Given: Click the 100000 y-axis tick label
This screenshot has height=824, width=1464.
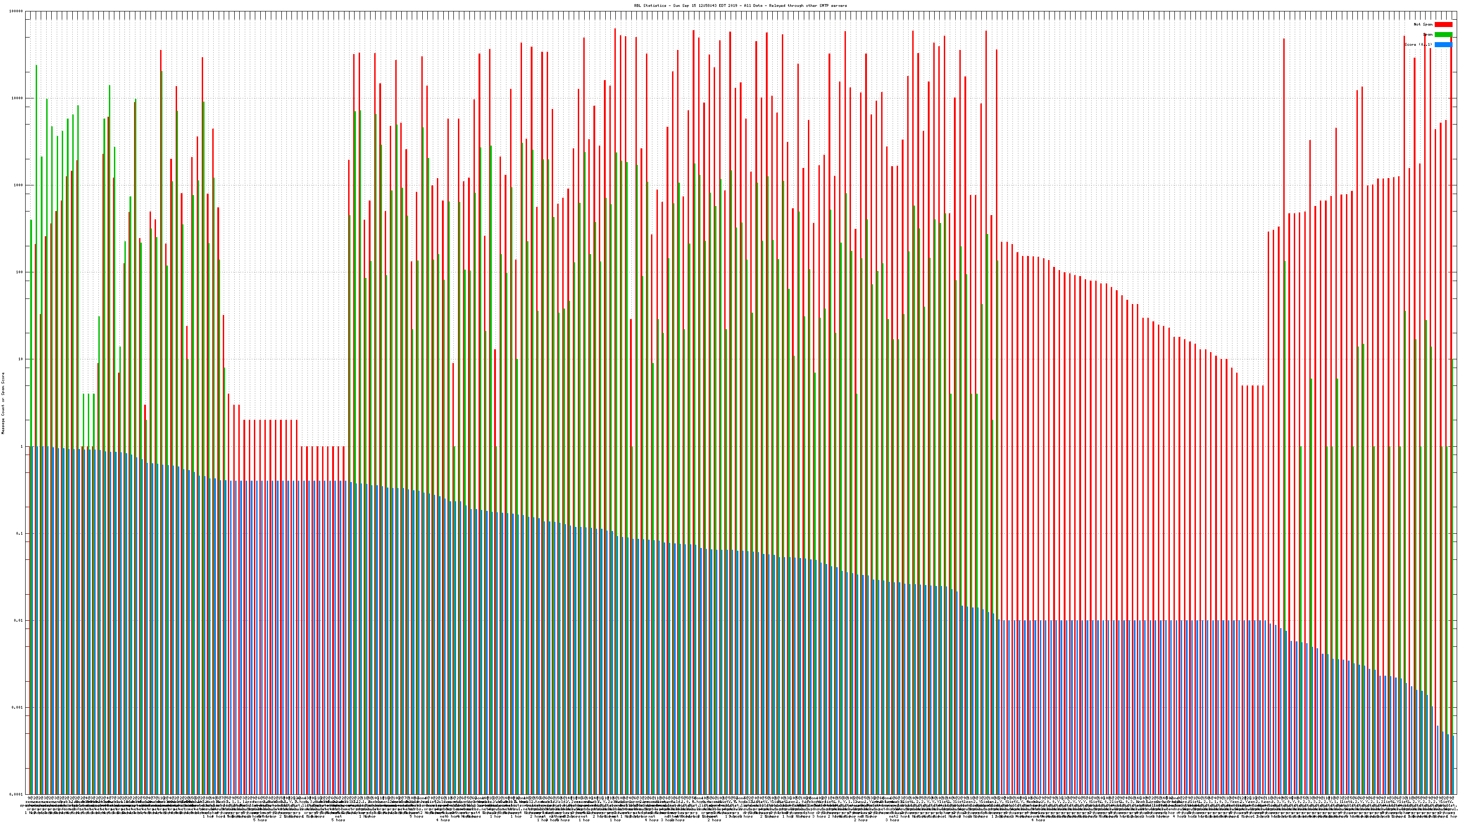Looking at the screenshot, I should [16, 11].
